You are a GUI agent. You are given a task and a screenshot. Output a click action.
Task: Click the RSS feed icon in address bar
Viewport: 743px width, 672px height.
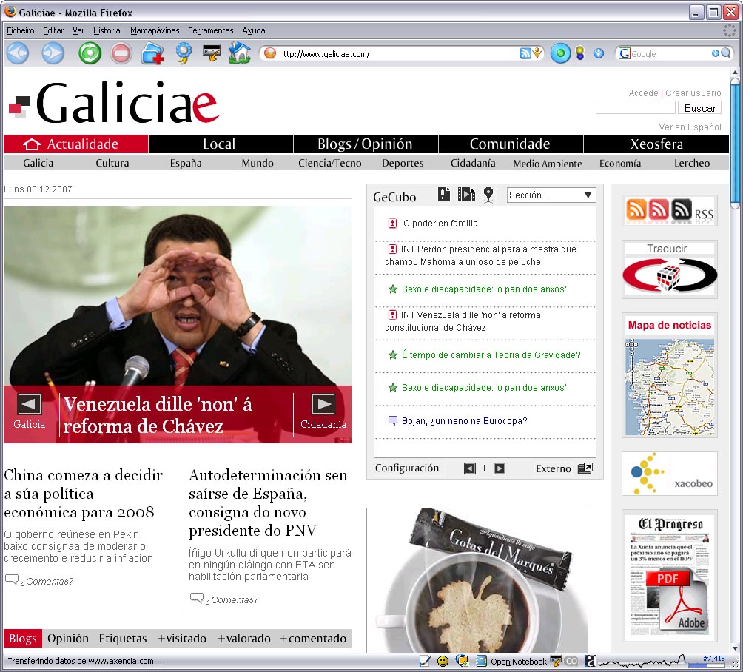[x=525, y=53]
